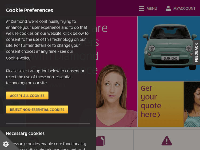Open the Cookie Policy link

(x=18, y=58)
